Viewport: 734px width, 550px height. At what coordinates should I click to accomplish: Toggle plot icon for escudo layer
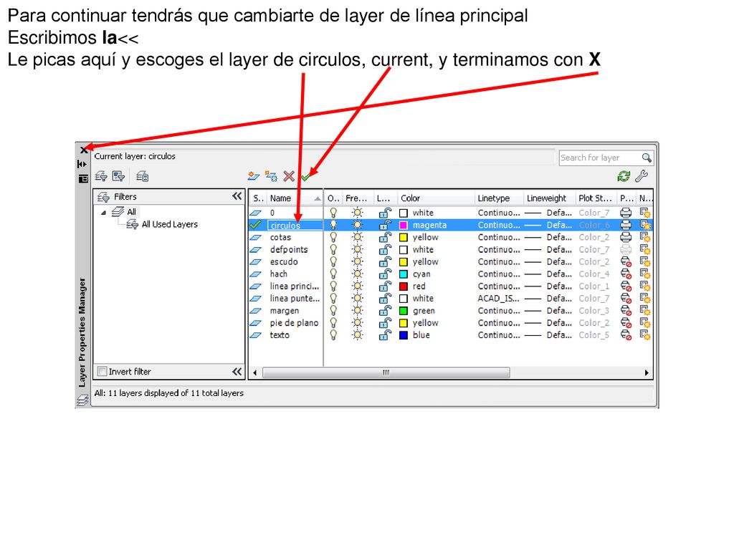(625, 262)
